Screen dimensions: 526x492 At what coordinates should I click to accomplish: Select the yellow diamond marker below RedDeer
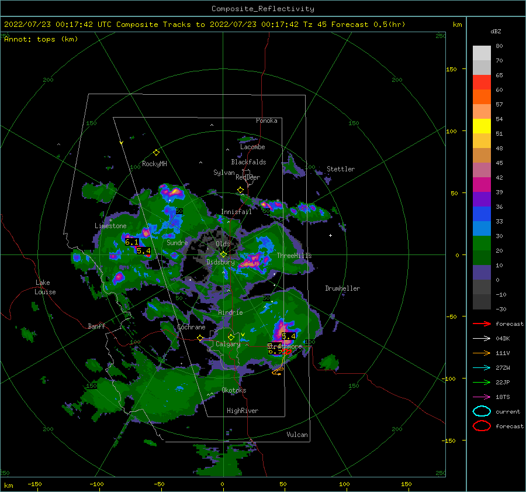tap(240, 190)
